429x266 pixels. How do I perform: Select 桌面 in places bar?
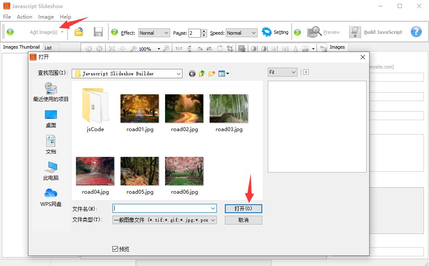[51, 119]
